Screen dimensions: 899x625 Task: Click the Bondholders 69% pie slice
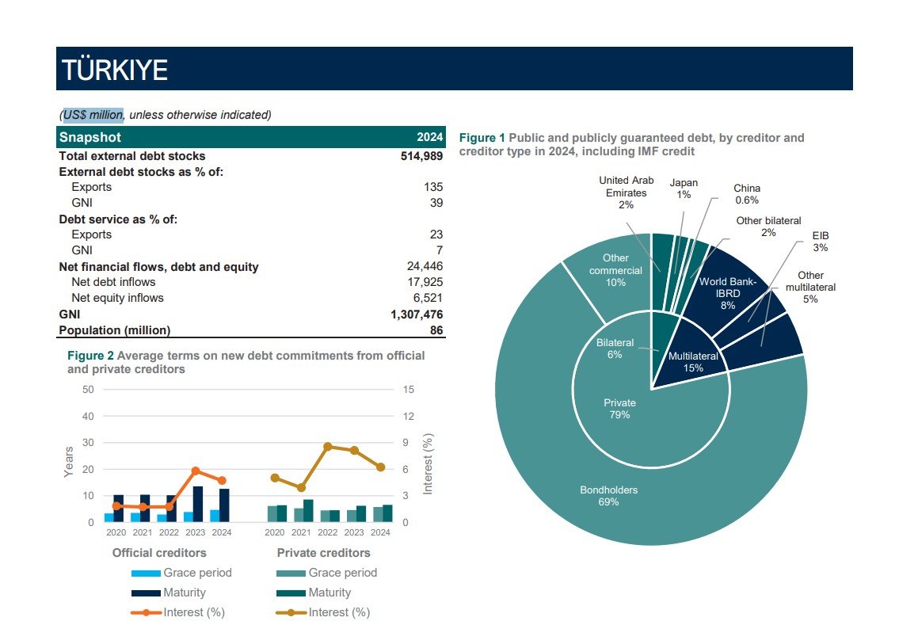pos(608,495)
